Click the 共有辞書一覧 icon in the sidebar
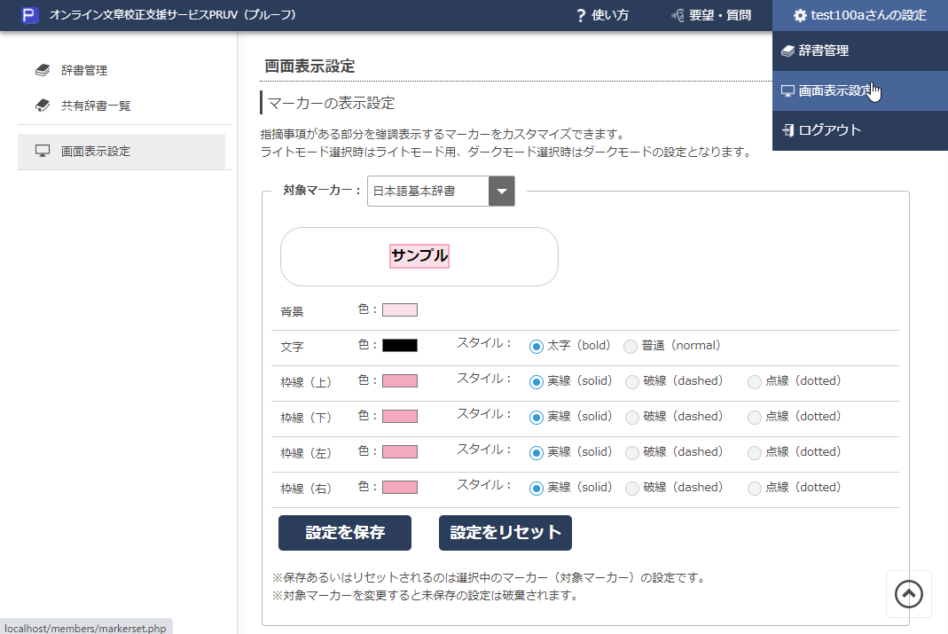Viewport: 948px width, 634px height. coord(43,105)
